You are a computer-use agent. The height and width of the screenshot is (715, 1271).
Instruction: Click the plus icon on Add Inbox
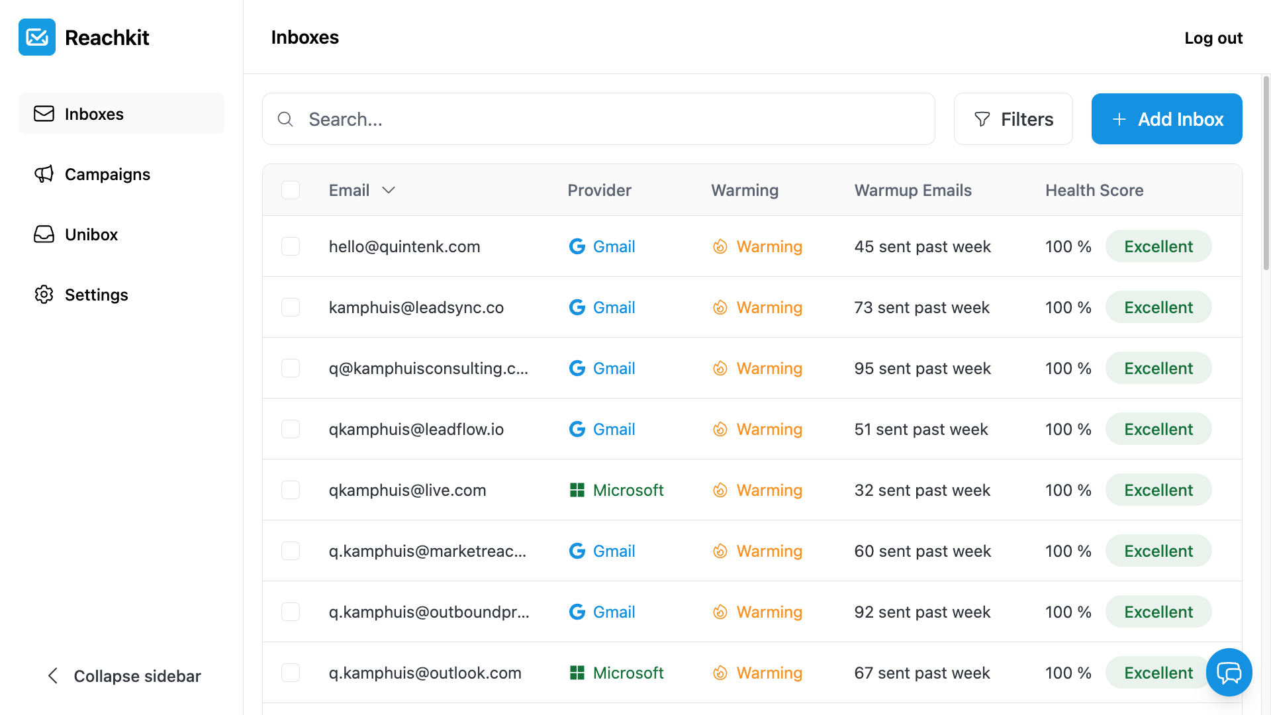tap(1119, 119)
